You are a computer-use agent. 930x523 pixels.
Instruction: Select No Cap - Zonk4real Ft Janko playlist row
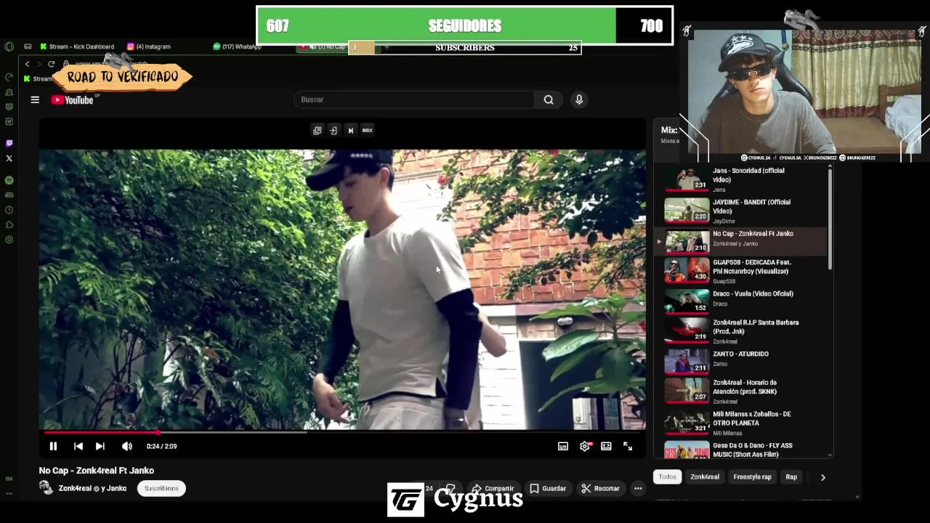coord(741,241)
